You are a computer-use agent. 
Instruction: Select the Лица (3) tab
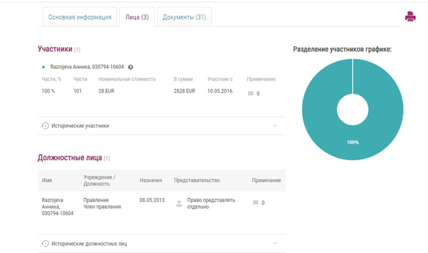coord(137,17)
